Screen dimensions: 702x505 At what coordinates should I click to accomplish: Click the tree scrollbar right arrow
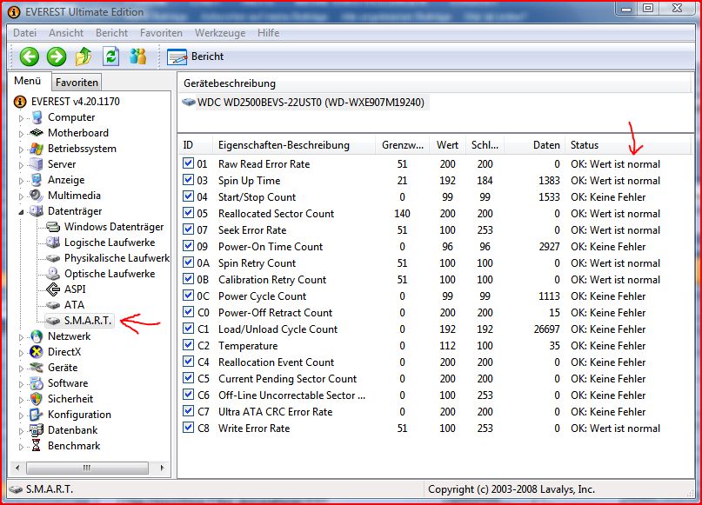click(x=162, y=468)
